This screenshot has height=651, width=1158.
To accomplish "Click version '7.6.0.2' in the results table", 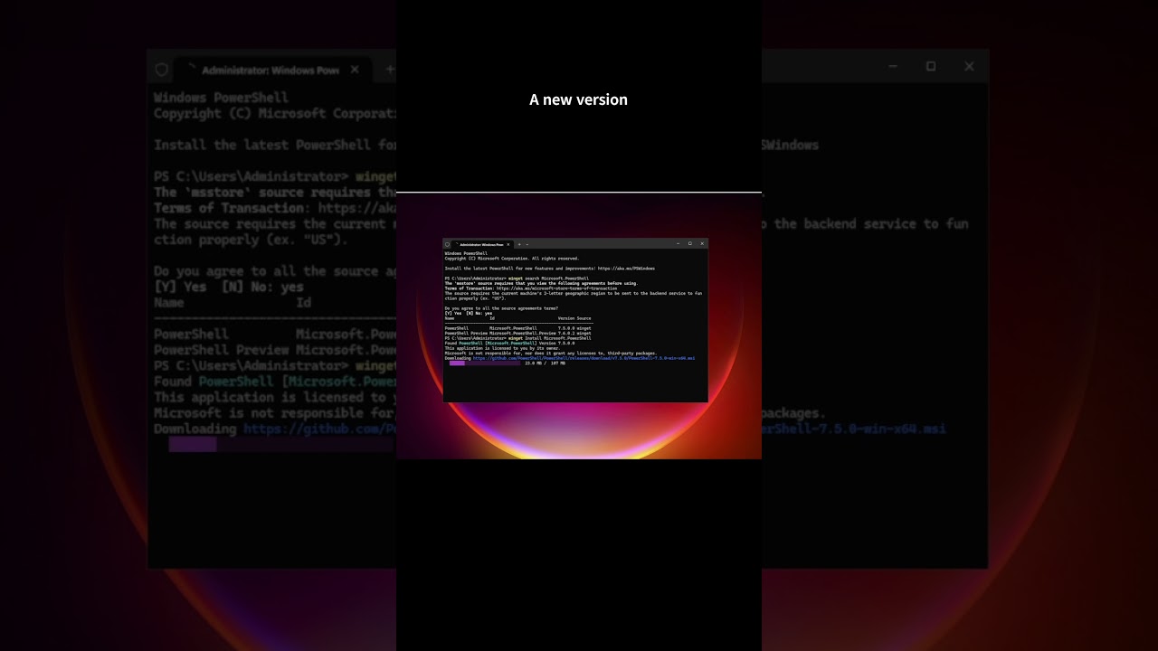I will click(x=566, y=333).
